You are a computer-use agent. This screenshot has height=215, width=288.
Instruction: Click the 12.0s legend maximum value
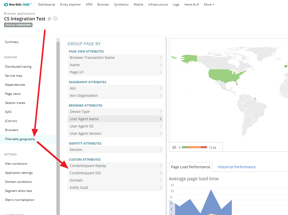(x=212, y=148)
